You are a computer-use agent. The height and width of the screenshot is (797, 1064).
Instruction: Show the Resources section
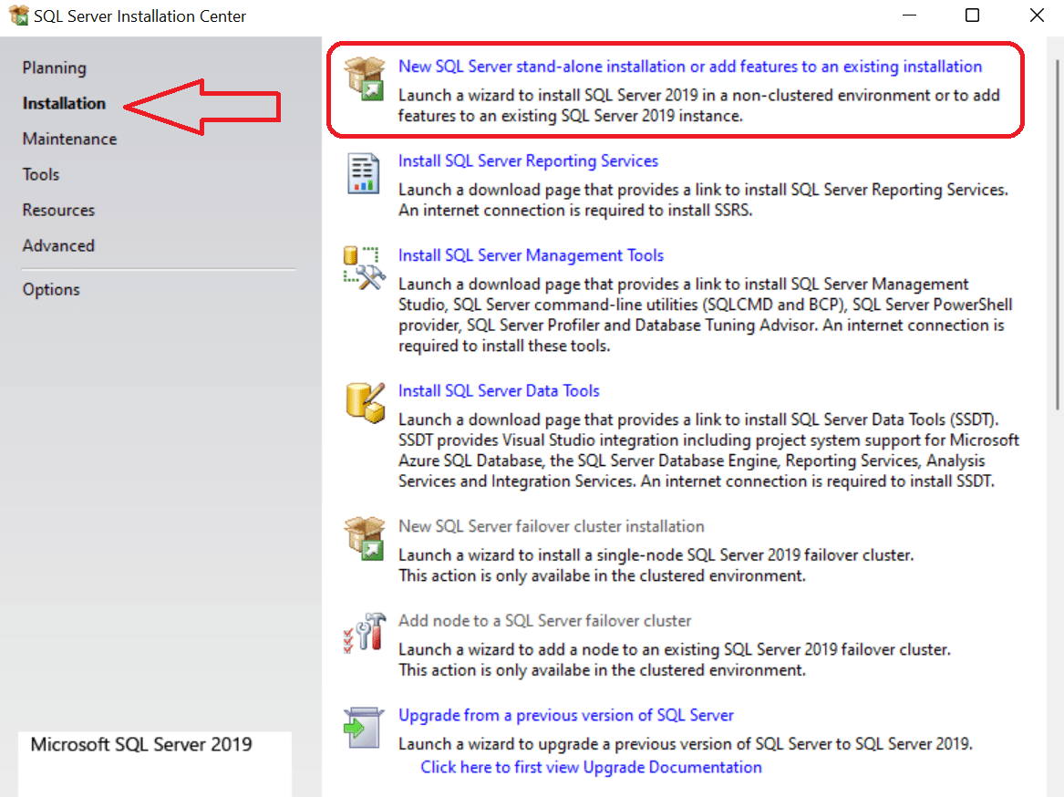click(58, 211)
